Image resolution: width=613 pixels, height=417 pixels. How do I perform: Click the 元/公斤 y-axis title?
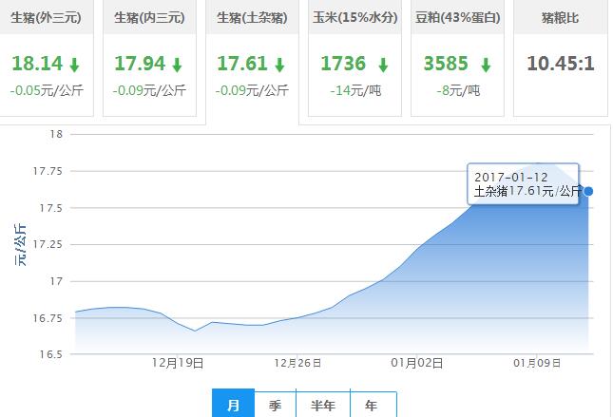tap(20, 245)
